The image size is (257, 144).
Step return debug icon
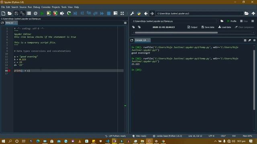point(96,13)
